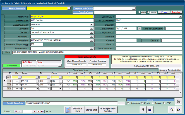The image size is (185, 115).
Task: Click the Id cell 4771
Action: 9,85
